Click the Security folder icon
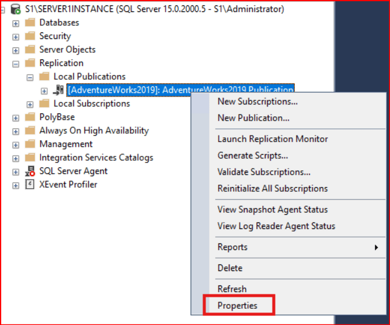Viewport: 390px width, 325px height. (30, 36)
